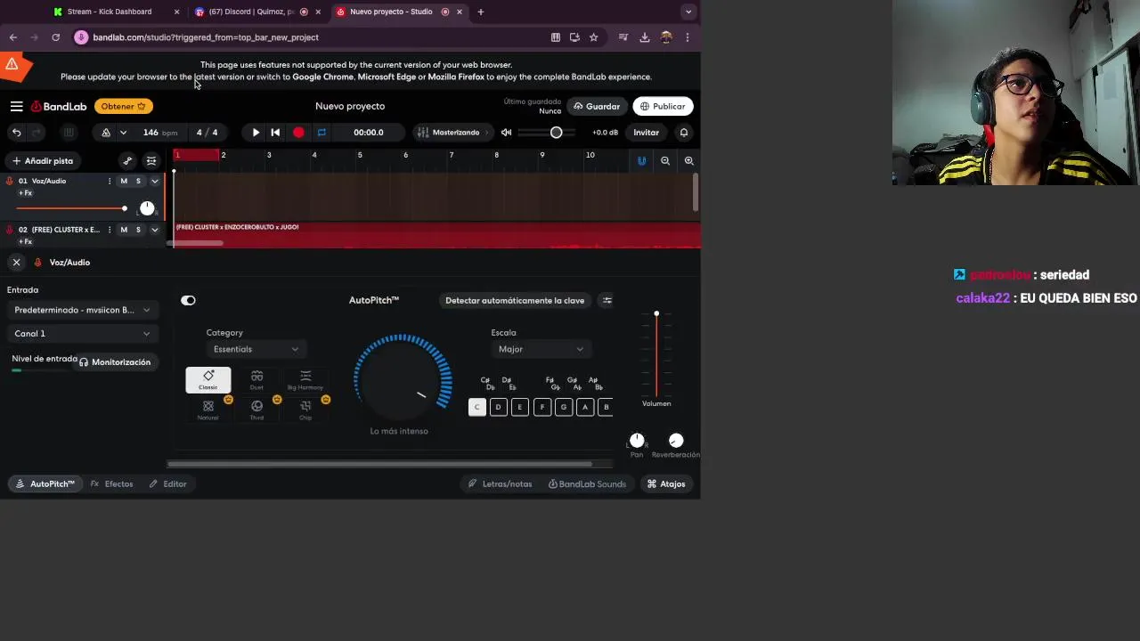
Task: Select key note C
Action: [477, 407]
